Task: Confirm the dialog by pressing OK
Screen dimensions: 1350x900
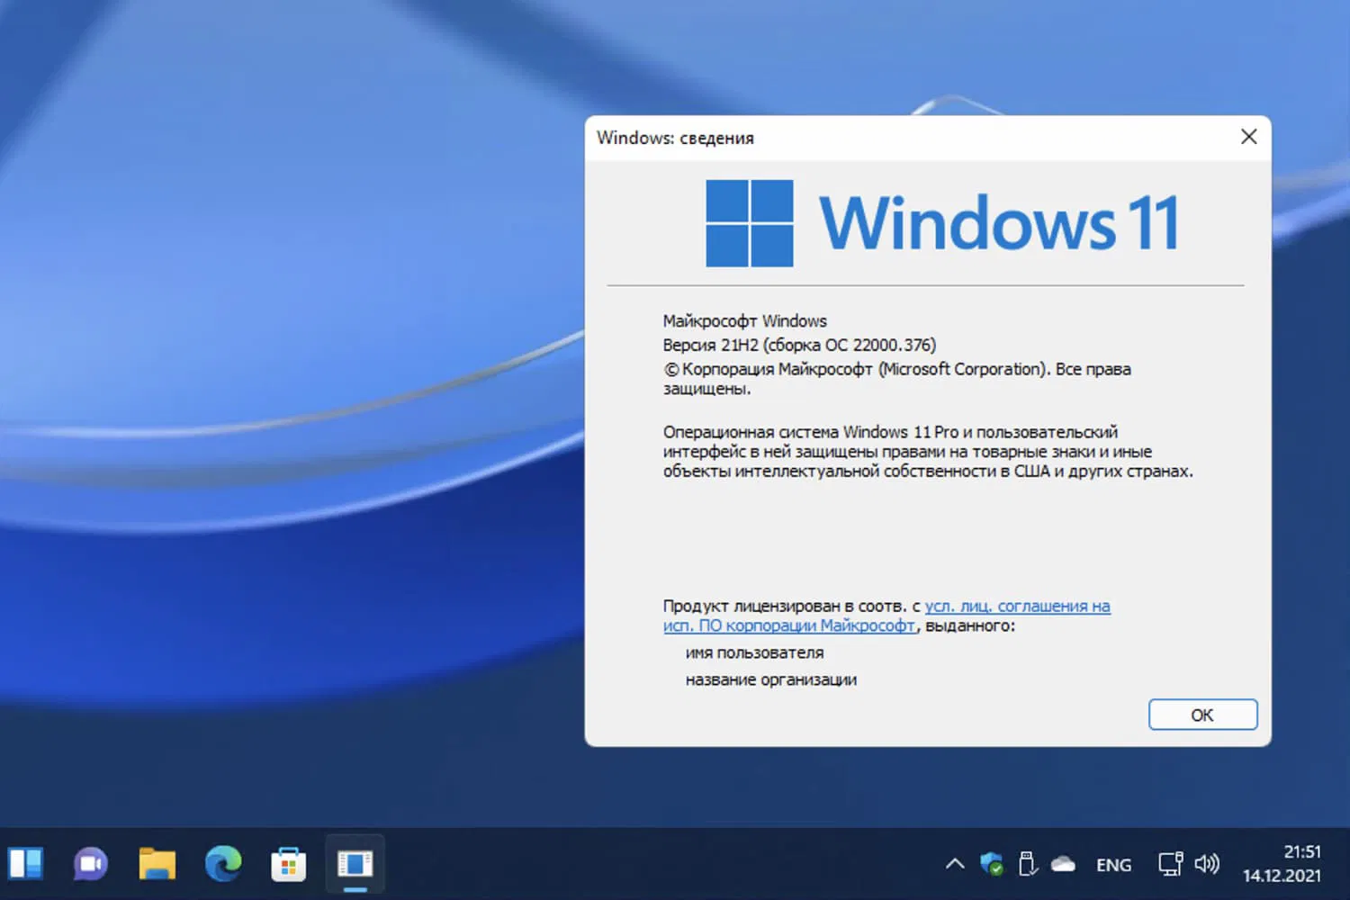Action: pyautogui.click(x=1202, y=715)
